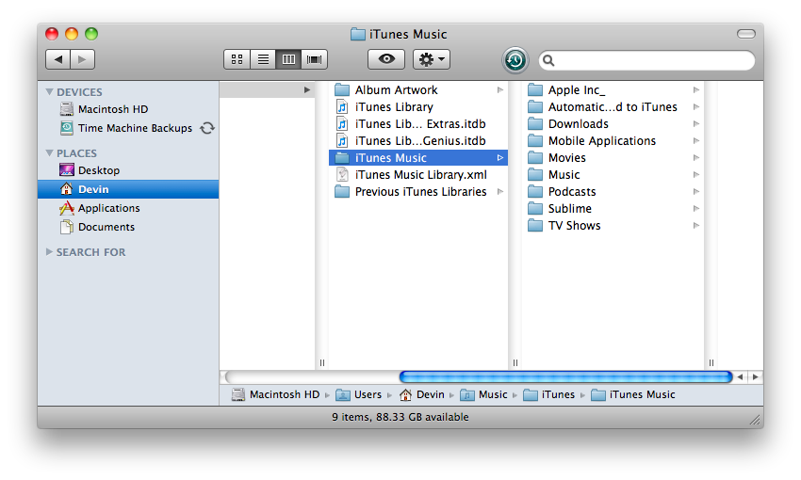
Task: Select iTunes Lib...Genius.itdb file
Action: click(418, 141)
